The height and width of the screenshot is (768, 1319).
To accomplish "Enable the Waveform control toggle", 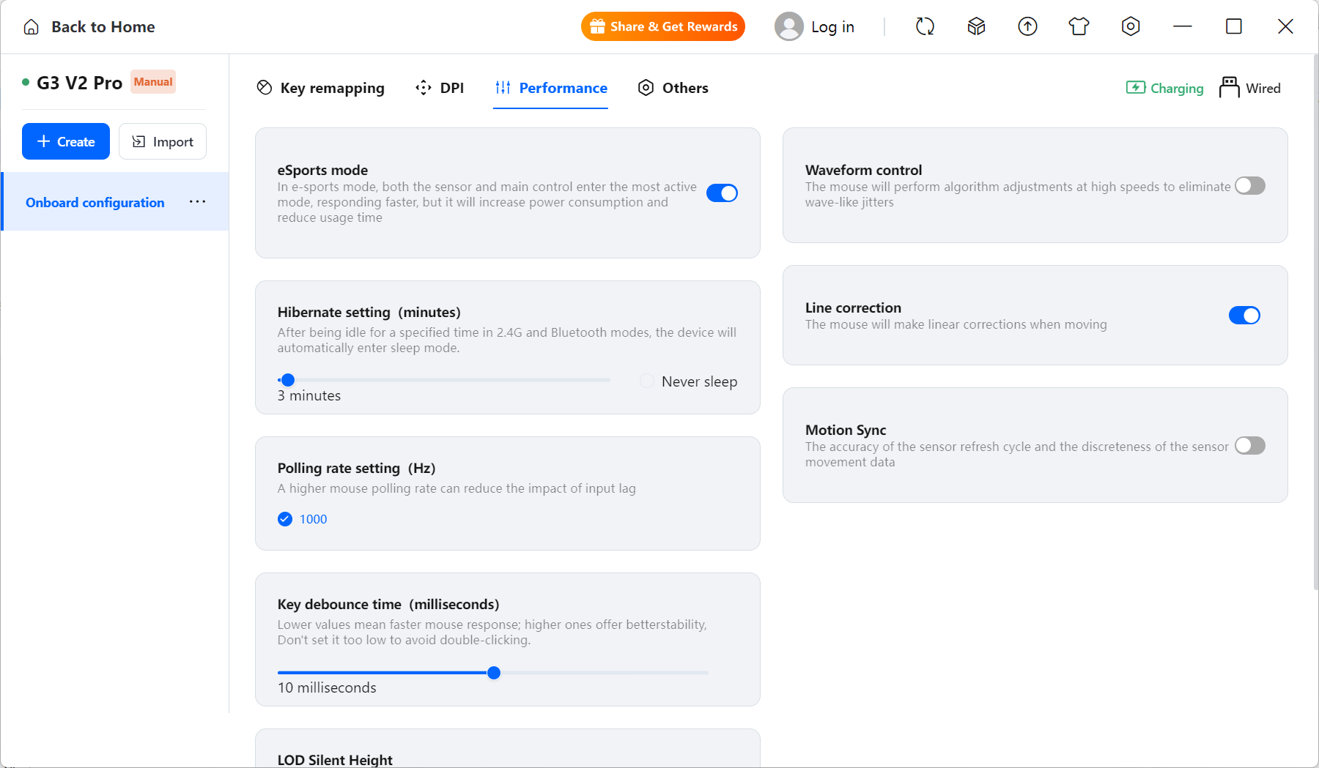I will (1250, 186).
